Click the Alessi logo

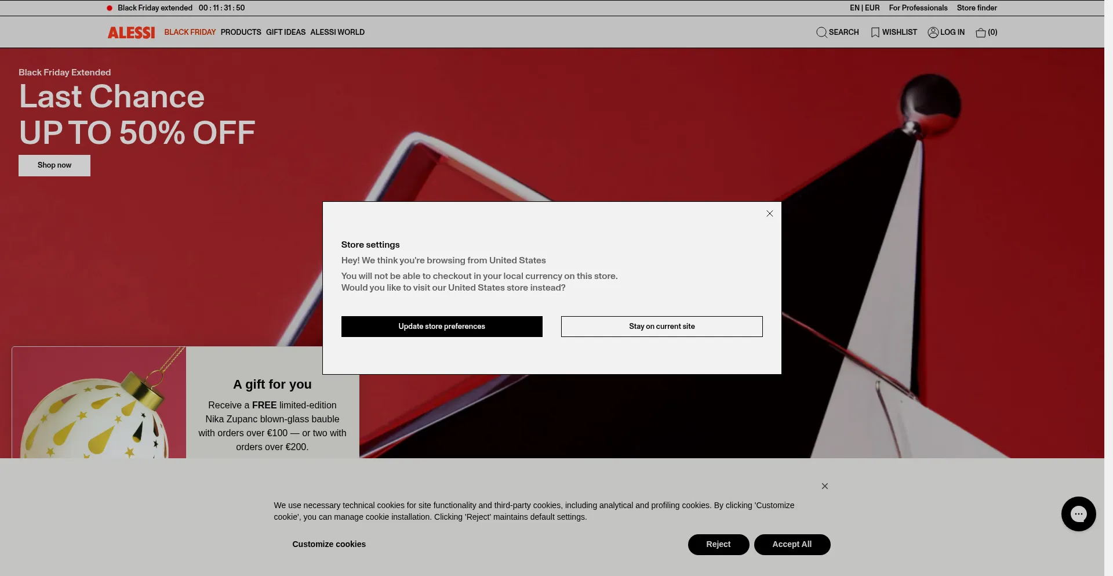[x=131, y=32]
